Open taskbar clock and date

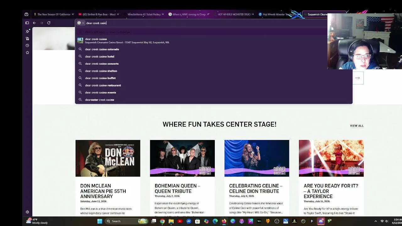click(398, 221)
